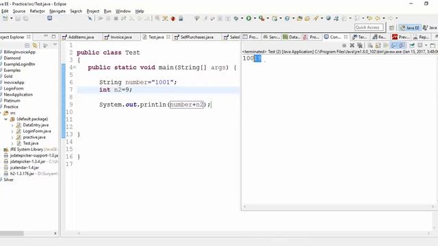Open the Data Source Explorer tab
Image resolution: width=438 pixels, height=246 pixels.
292,37
